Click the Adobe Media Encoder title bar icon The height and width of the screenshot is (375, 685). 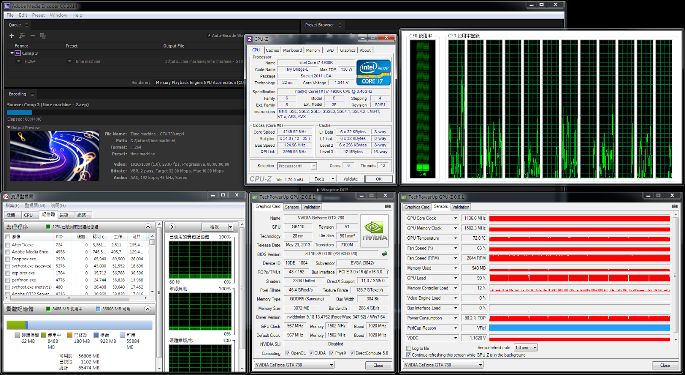point(7,6)
